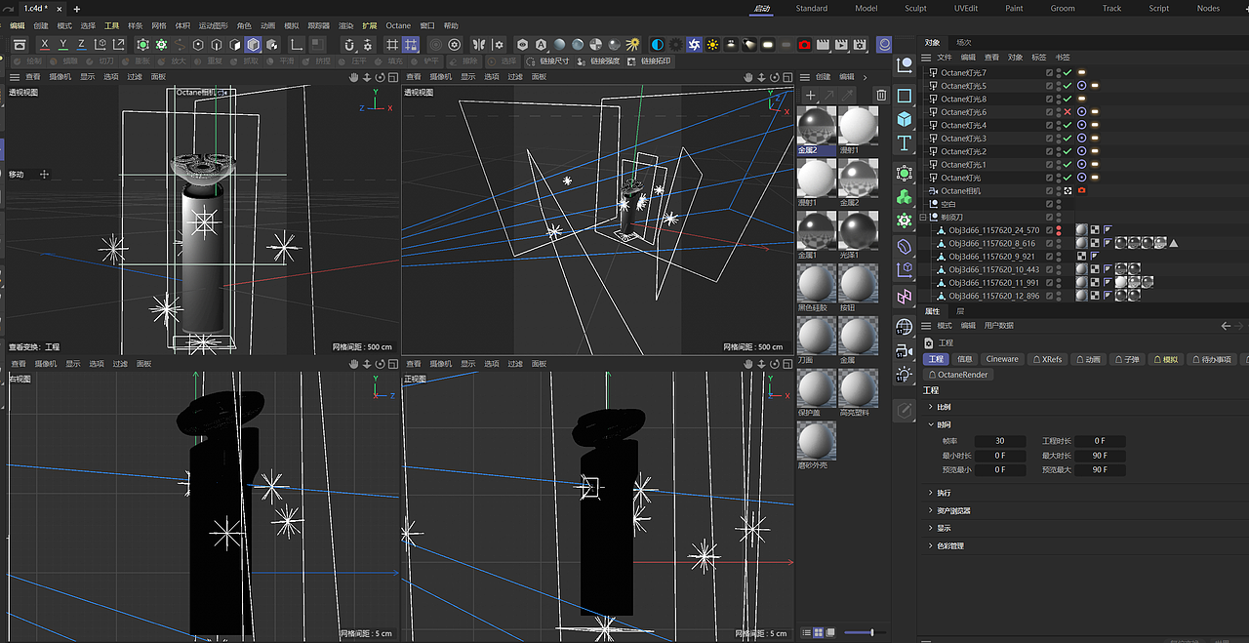Click the sun light icon in top toolbar
The width and height of the screenshot is (1249, 643).
tap(712, 45)
